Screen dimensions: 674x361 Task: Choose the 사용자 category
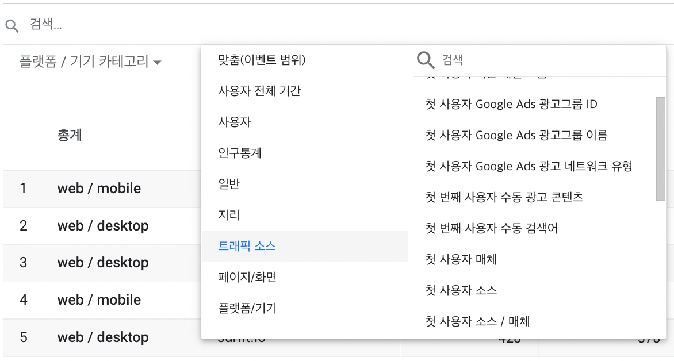click(235, 122)
